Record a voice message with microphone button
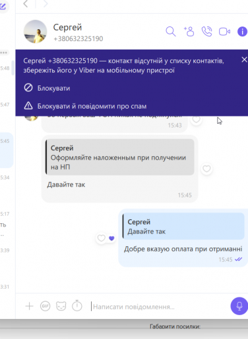248x339 pixels. coord(239,306)
